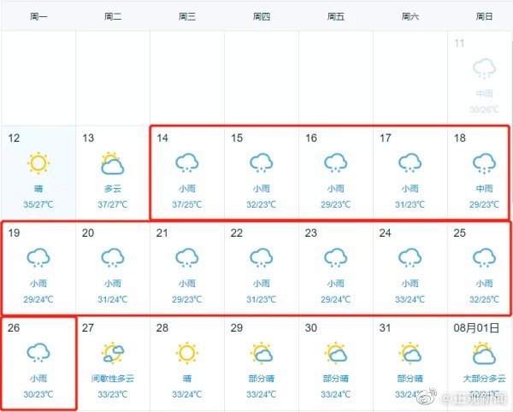Click the Weibo logo watermark
This screenshot has height=412, width=513.
pyautogui.click(x=427, y=397)
